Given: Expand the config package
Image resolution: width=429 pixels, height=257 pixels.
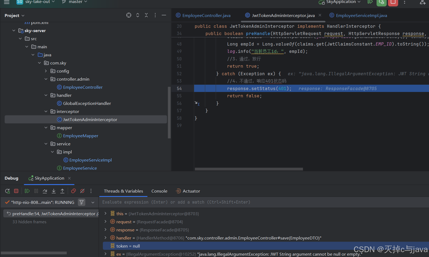Looking at the screenshot, I should (x=46, y=71).
